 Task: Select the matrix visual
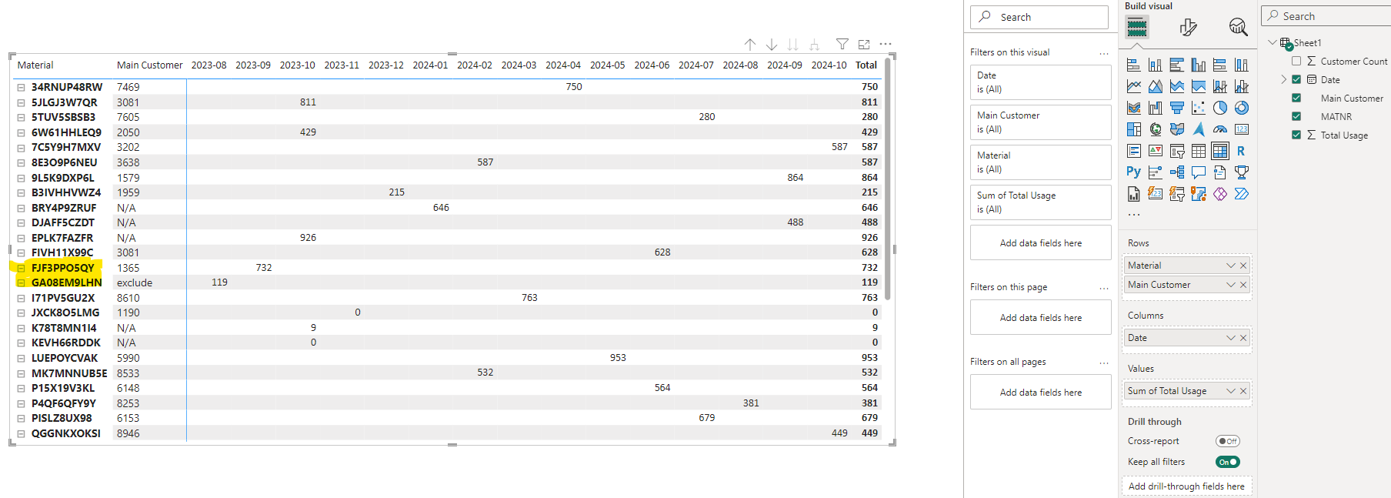tap(1219, 152)
